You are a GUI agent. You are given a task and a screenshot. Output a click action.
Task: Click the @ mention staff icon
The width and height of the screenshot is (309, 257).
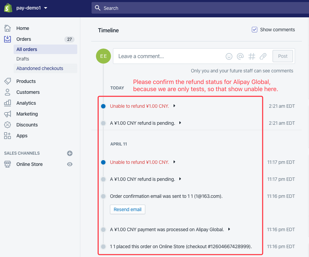[x=240, y=56]
